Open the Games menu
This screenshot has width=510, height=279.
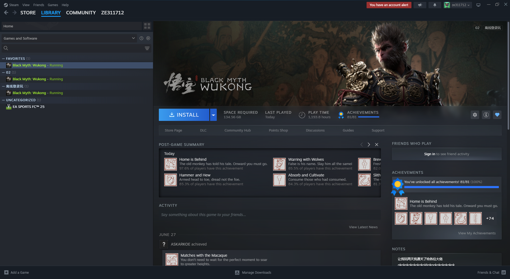pyautogui.click(x=53, y=5)
